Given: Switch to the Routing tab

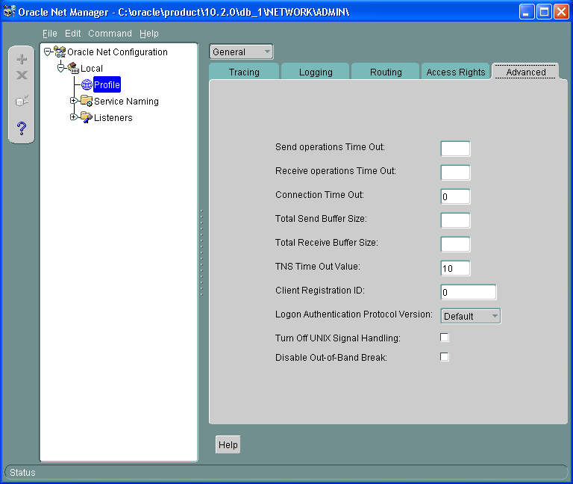Looking at the screenshot, I should 386,72.
